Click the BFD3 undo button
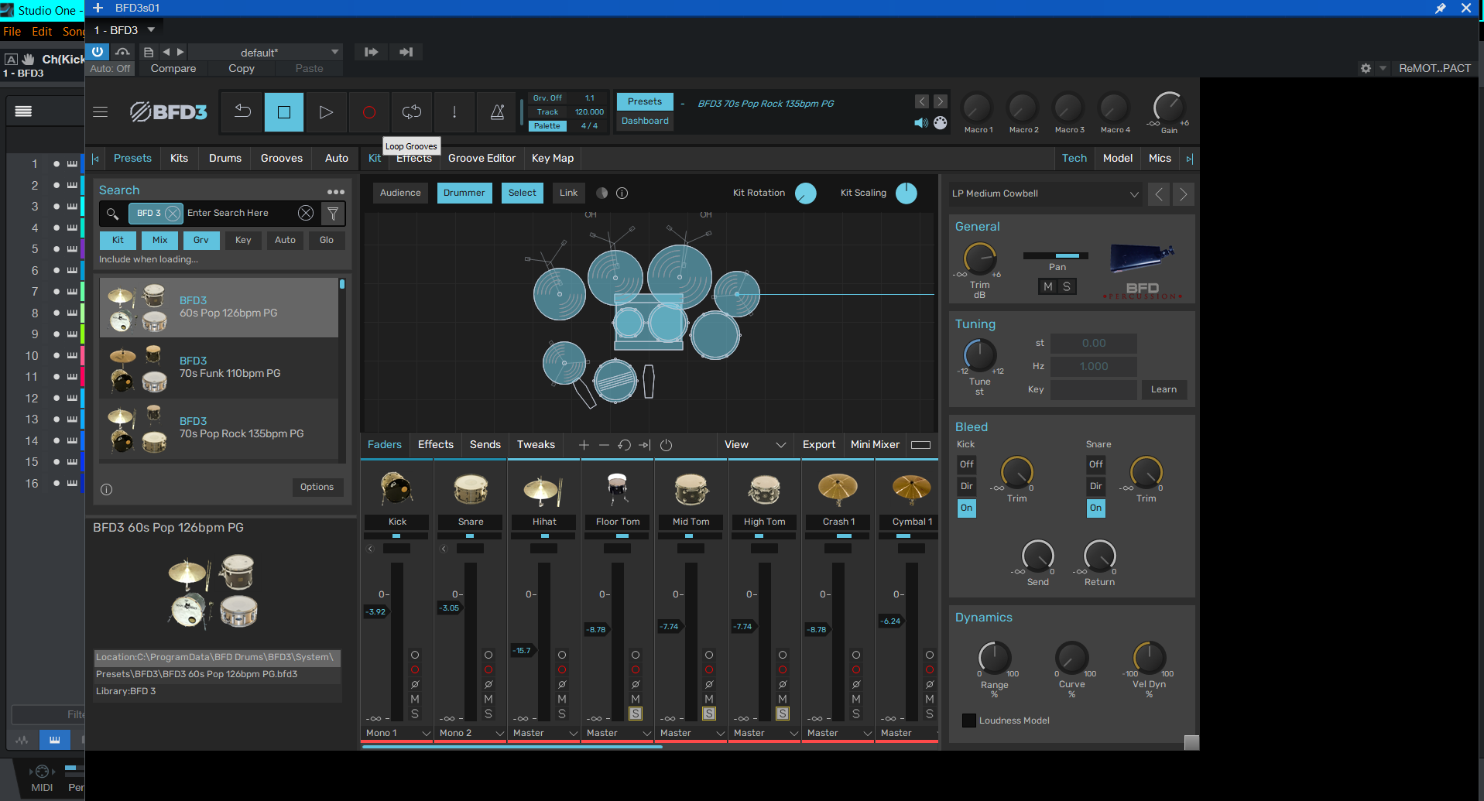This screenshot has width=1484, height=801. [242, 112]
